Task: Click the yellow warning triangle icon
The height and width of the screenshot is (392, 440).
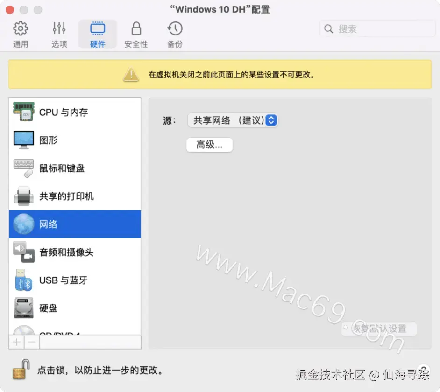Action: [131, 75]
